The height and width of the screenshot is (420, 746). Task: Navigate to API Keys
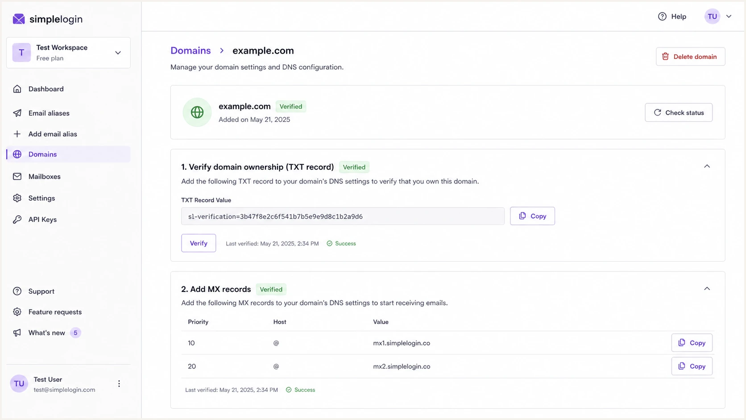68,219
